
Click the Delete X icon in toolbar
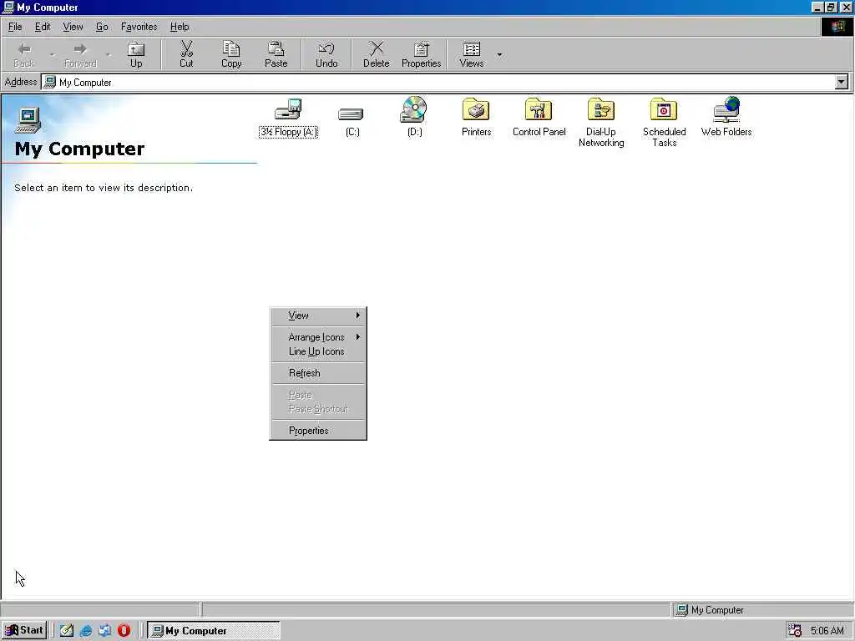[377, 49]
